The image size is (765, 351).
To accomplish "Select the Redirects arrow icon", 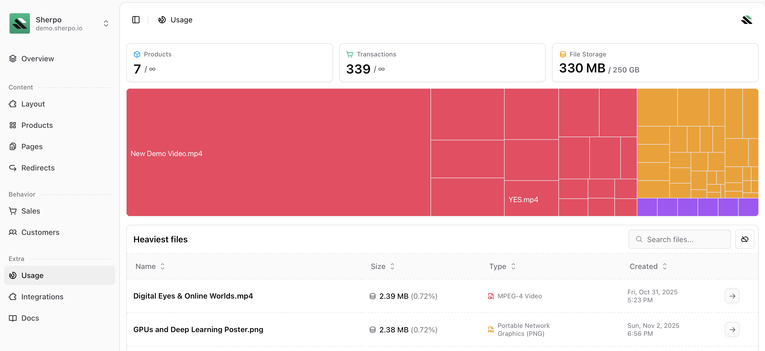I will (13, 168).
